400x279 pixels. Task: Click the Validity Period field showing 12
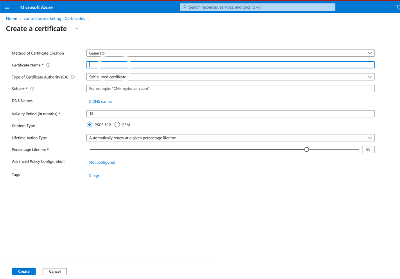(x=230, y=113)
